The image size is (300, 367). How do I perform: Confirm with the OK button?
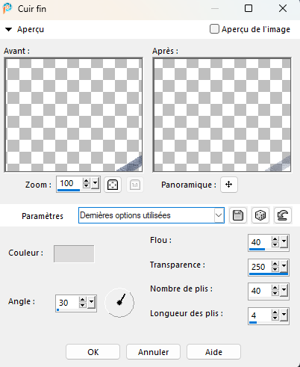pos(93,352)
